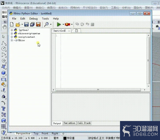
Task: Select the Rhino library entry in tree
Action: 22,40
